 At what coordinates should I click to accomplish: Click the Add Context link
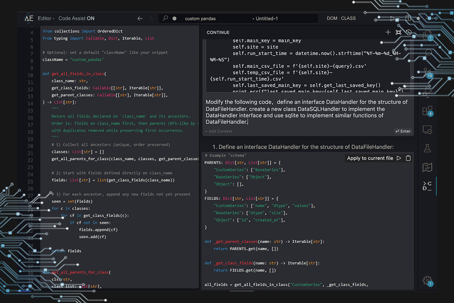click(218, 131)
